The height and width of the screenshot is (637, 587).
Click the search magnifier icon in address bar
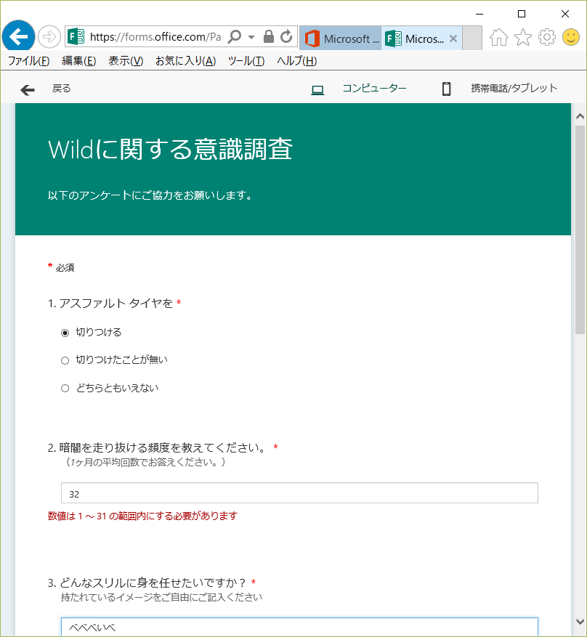pos(235,36)
